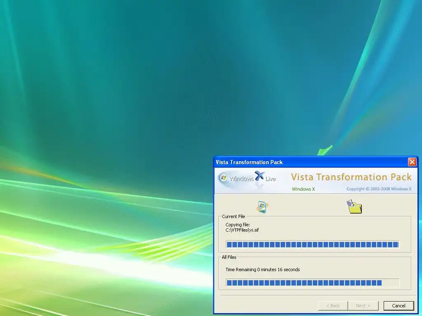The image size is (422, 316).
Task: Click the yellow folder with documents icon
Action: point(354,207)
